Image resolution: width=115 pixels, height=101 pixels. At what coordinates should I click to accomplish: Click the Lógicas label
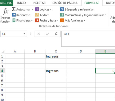(x=44, y=10)
